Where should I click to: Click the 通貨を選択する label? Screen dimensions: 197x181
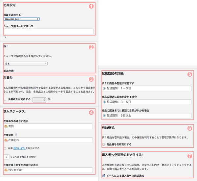12,15
